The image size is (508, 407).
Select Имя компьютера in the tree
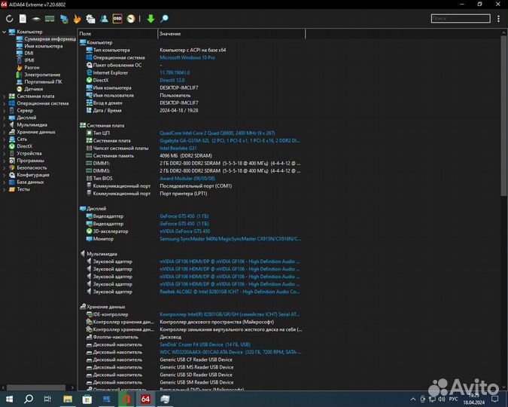[40, 46]
